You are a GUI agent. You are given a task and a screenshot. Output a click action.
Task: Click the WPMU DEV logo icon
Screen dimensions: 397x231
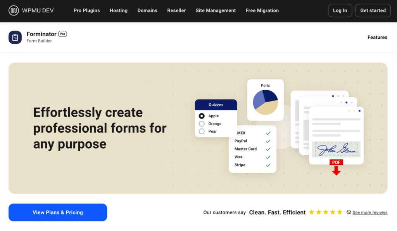(14, 10)
